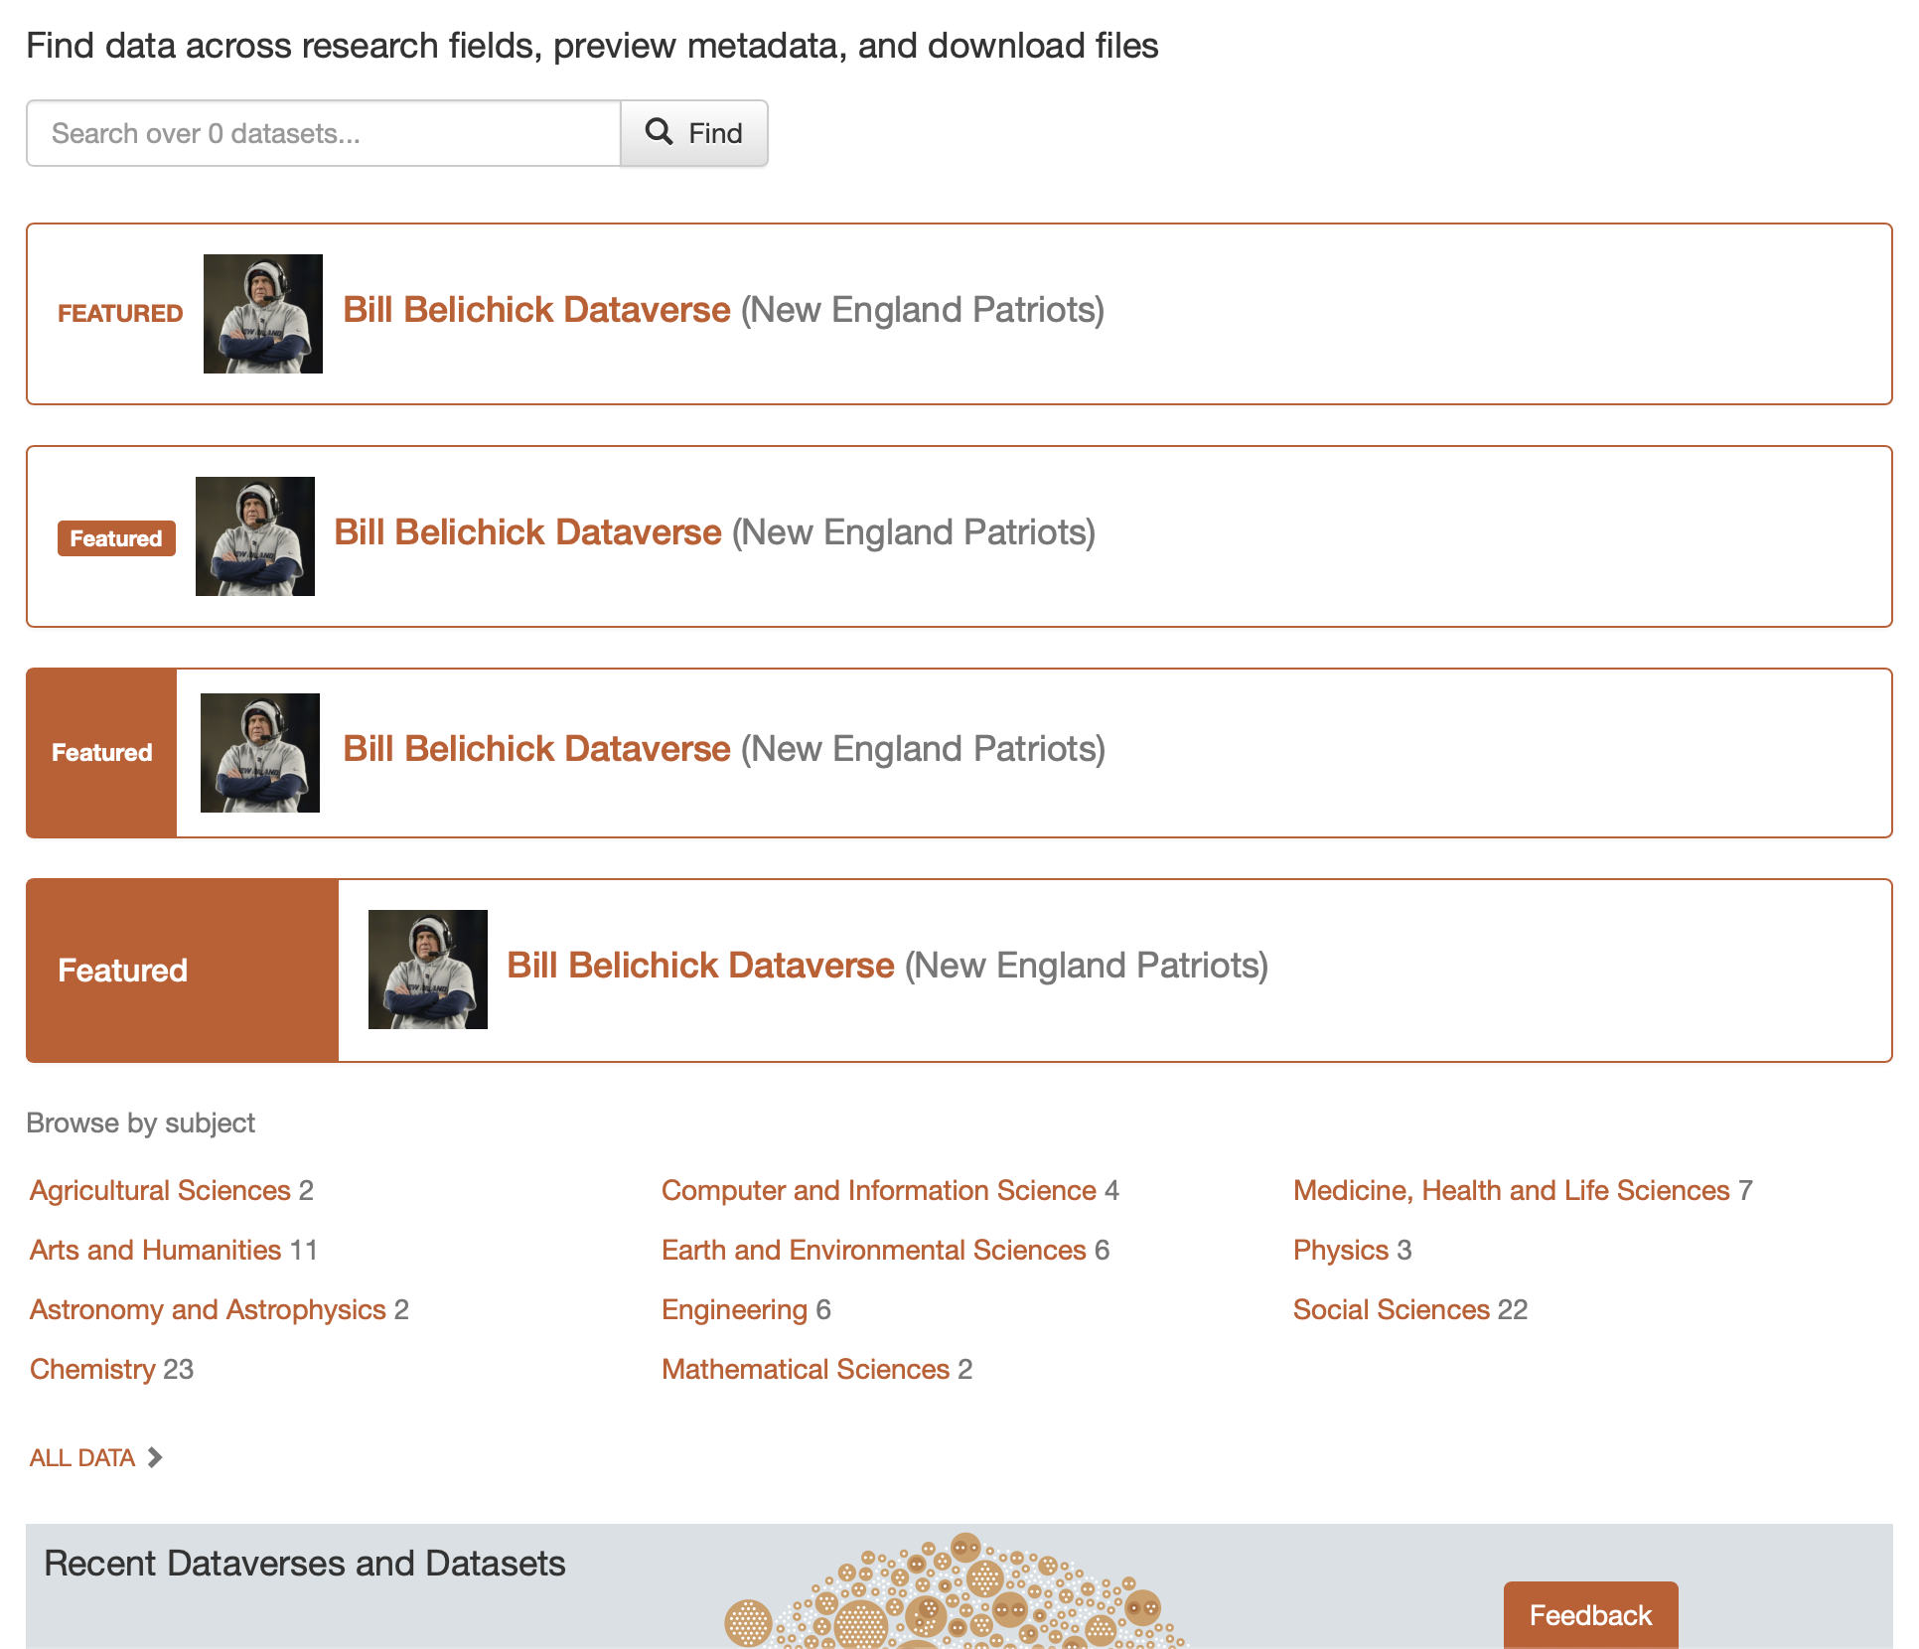Screen dimensions: 1919x1649
Task: Open the Astronomy and Astrophysics subject
Action: 206,1309
